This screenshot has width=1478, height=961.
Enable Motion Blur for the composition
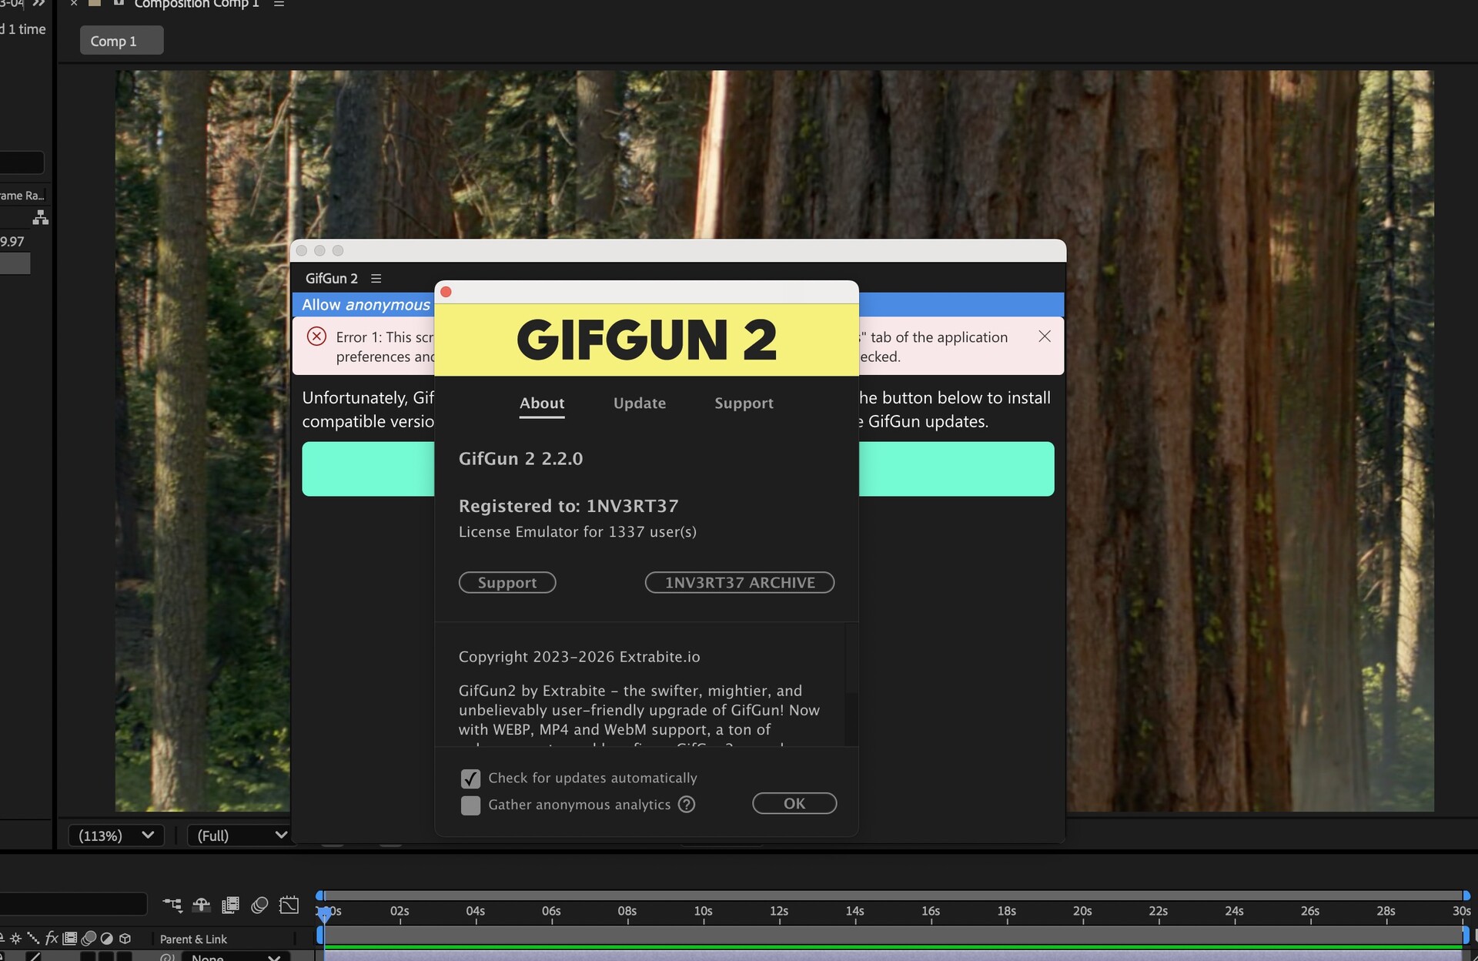(x=259, y=905)
